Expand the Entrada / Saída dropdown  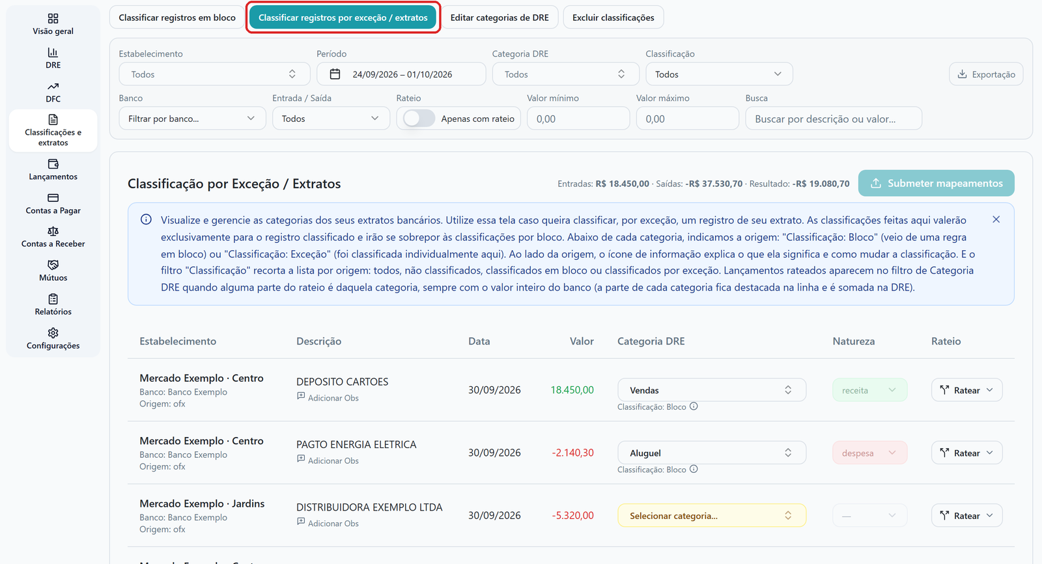(x=331, y=119)
